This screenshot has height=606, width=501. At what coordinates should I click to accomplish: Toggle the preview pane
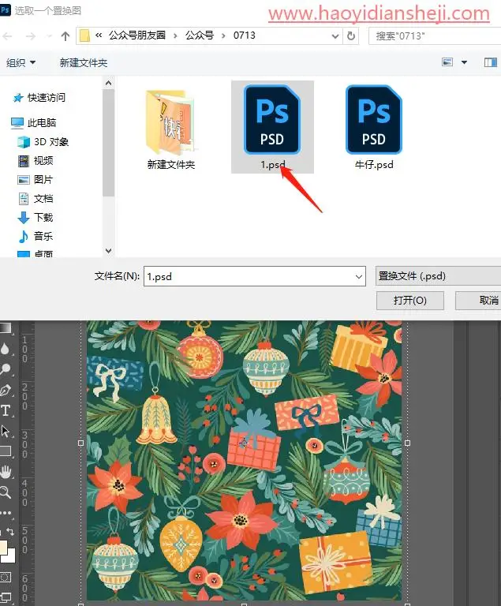491,62
